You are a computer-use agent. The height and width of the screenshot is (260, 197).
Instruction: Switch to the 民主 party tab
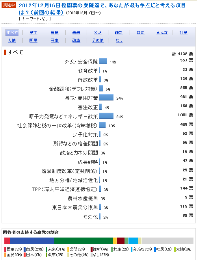[x=33, y=33]
